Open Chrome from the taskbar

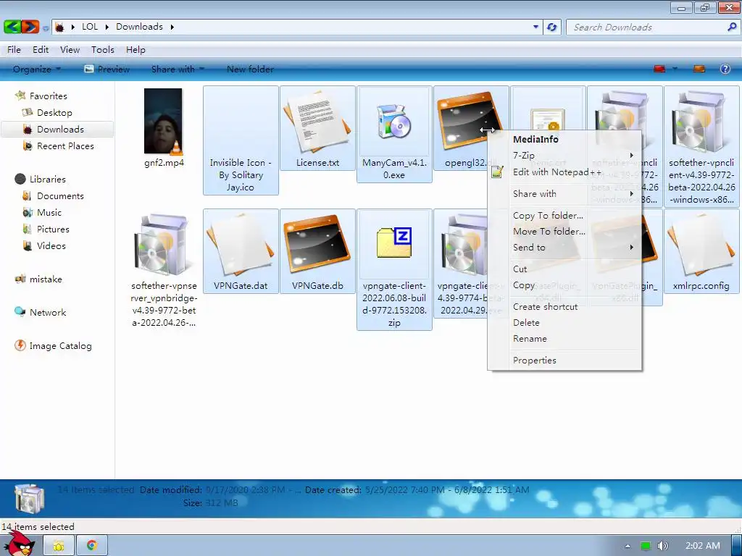click(92, 546)
